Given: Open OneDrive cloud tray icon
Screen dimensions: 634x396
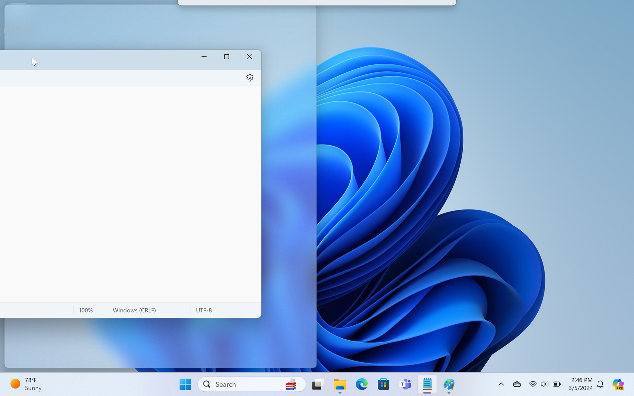Looking at the screenshot, I should click(x=517, y=384).
